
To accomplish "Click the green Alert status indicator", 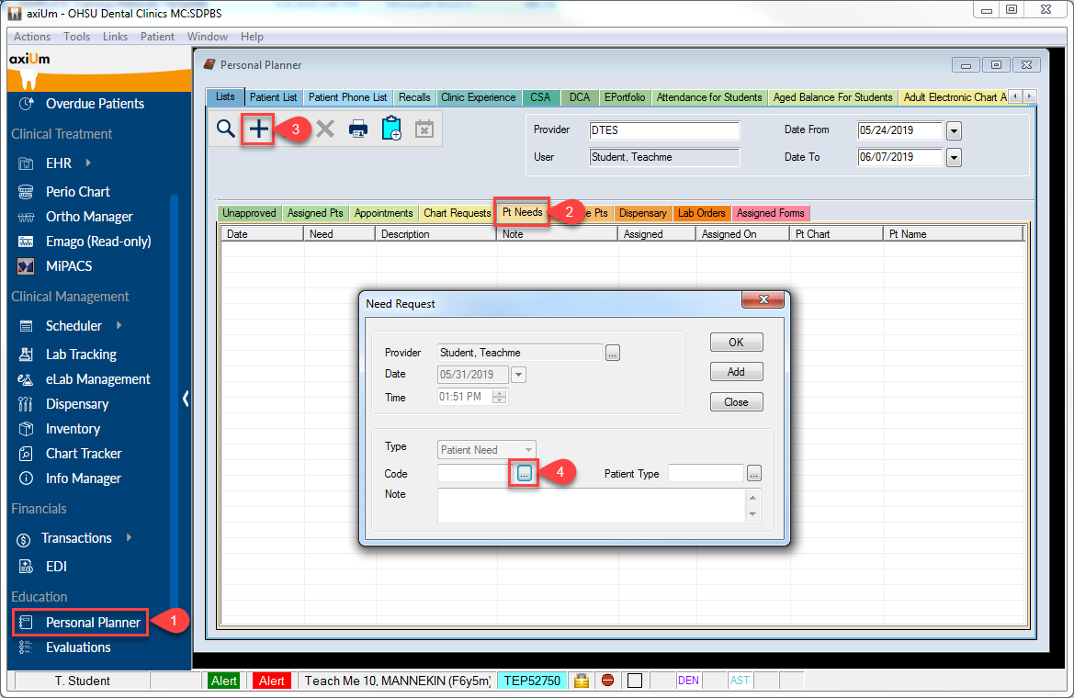I will click(224, 681).
